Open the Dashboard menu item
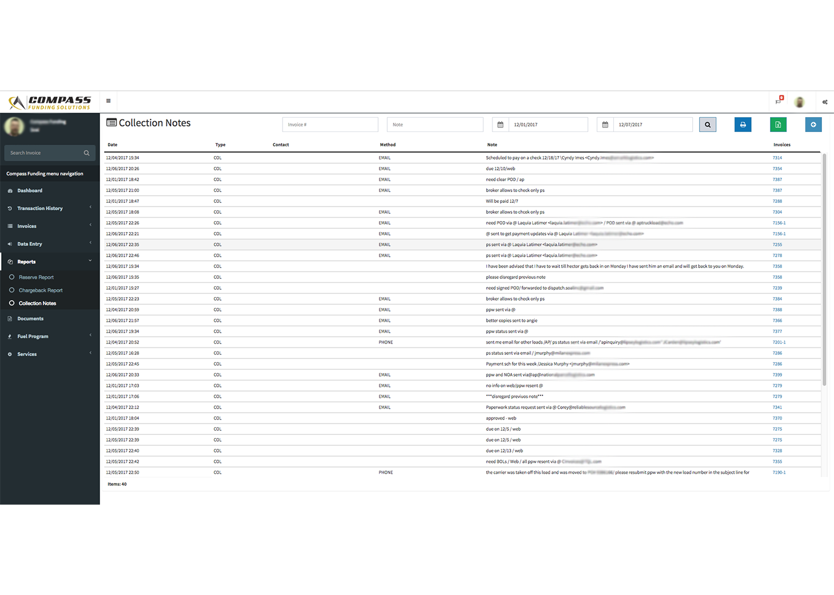This screenshot has width=834, height=595. coord(30,191)
